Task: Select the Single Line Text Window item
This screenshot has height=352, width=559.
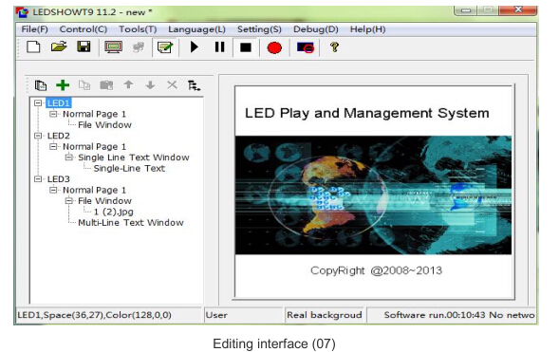Action: click(x=133, y=157)
